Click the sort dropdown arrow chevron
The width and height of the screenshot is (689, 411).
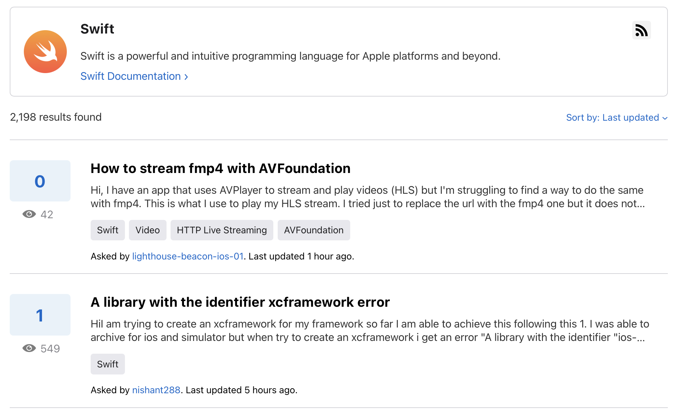665,118
